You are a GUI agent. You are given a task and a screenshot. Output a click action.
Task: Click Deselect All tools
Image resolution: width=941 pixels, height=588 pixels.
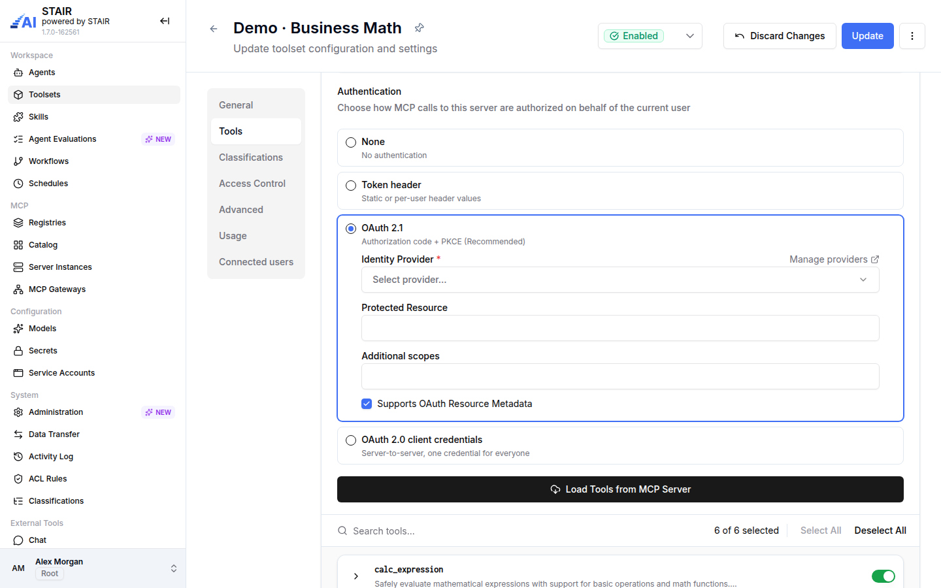point(880,531)
